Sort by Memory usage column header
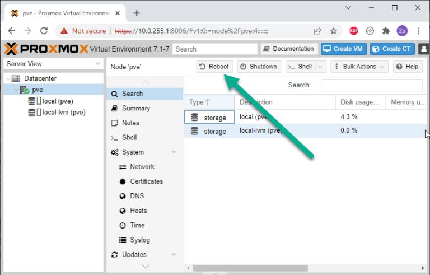This screenshot has width=430, height=275. [x=408, y=102]
